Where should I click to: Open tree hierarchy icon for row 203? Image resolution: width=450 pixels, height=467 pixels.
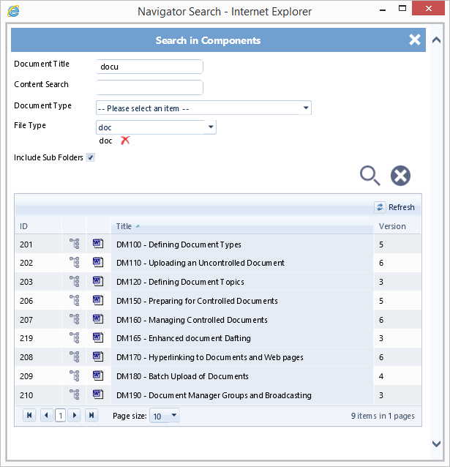point(75,282)
